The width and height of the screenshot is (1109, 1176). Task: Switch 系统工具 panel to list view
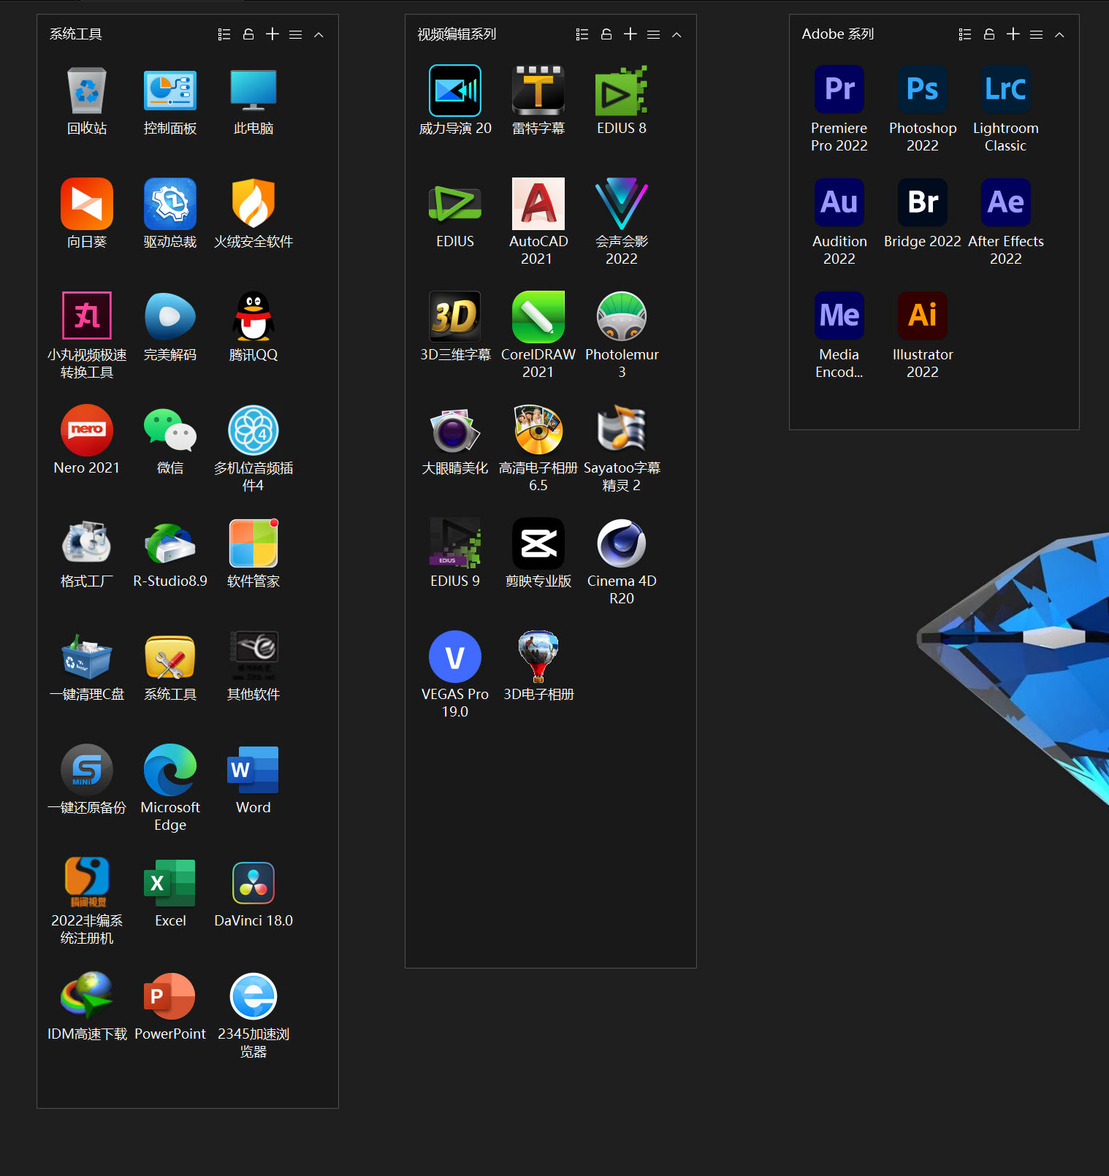click(224, 34)
